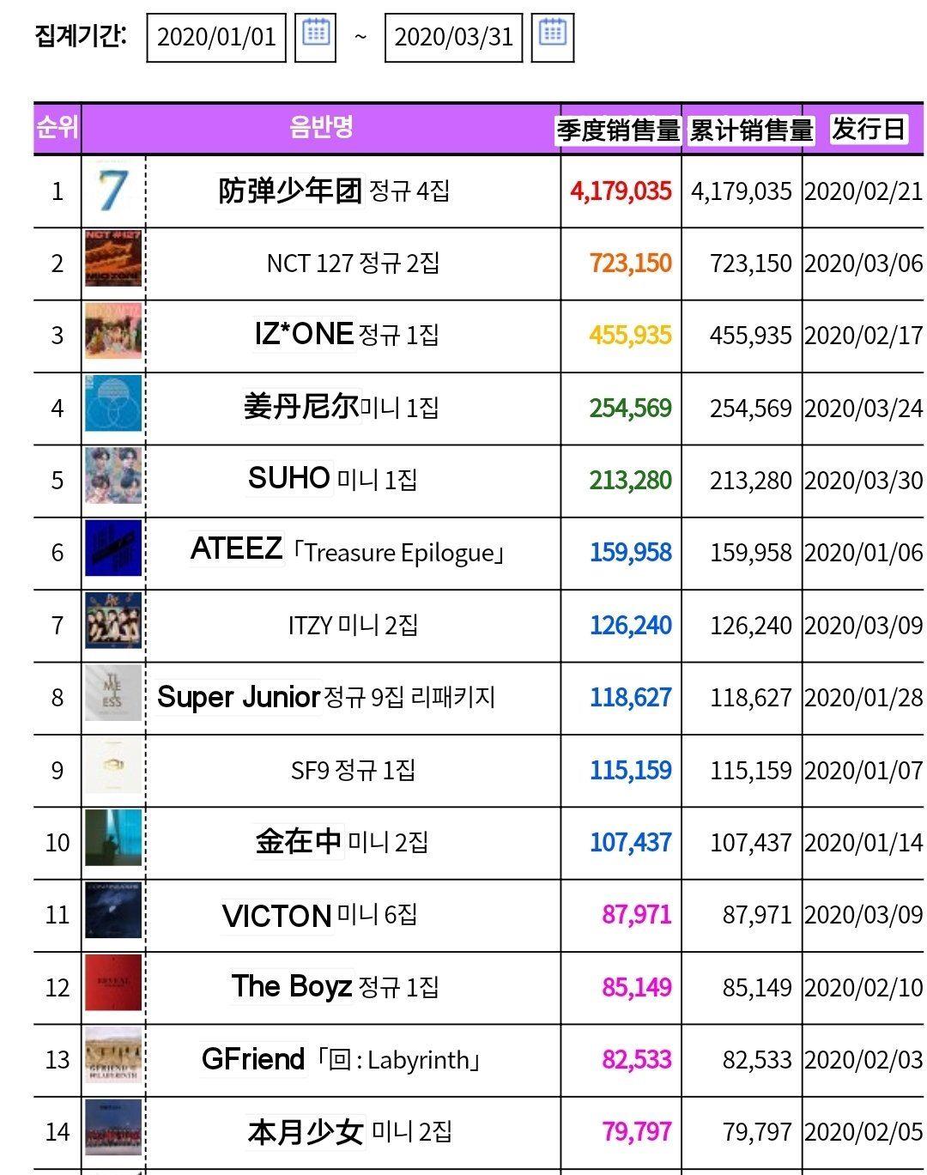Click the 음반명 album name column header

point(321,128)
